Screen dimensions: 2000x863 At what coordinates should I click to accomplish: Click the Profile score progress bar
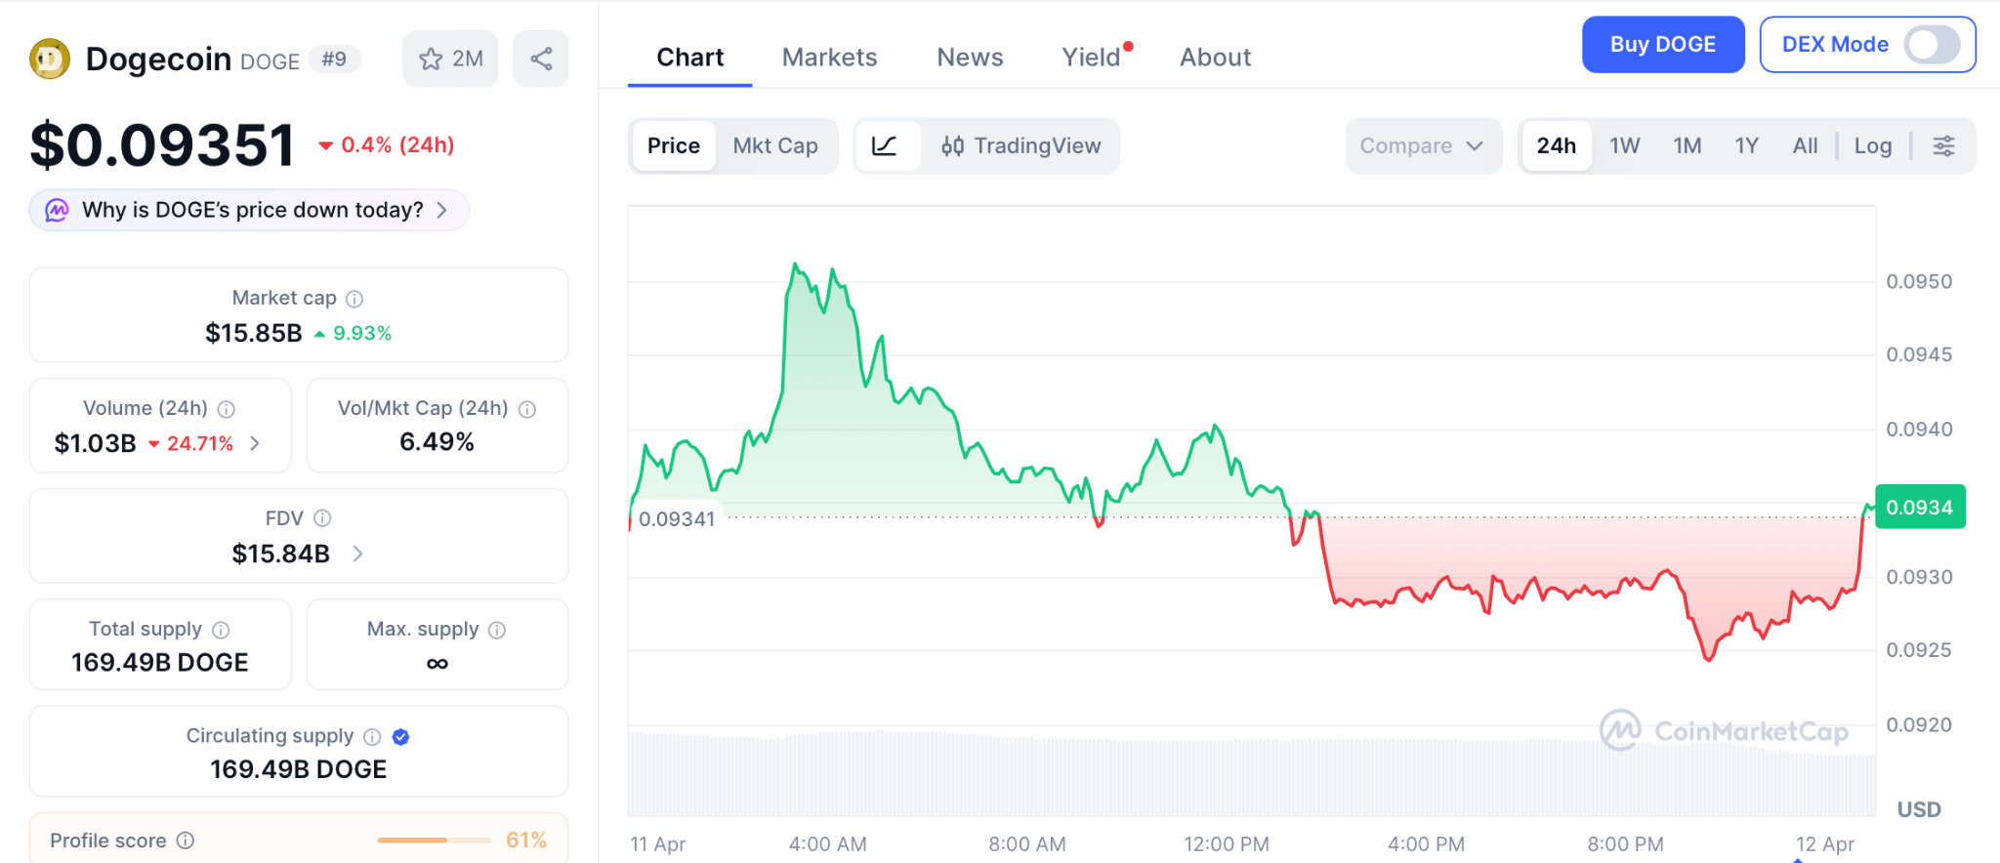pyautogui.click(x=434, y=841)
